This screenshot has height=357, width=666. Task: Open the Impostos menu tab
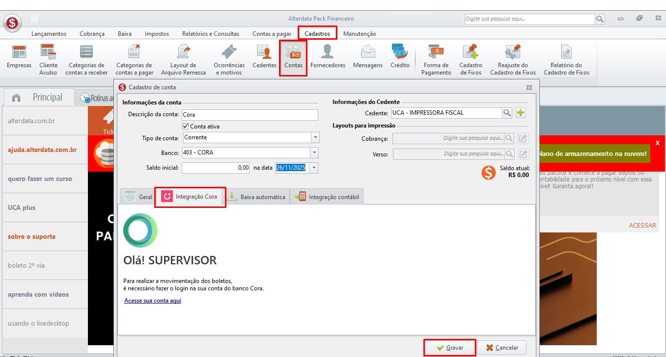[157, 34]
